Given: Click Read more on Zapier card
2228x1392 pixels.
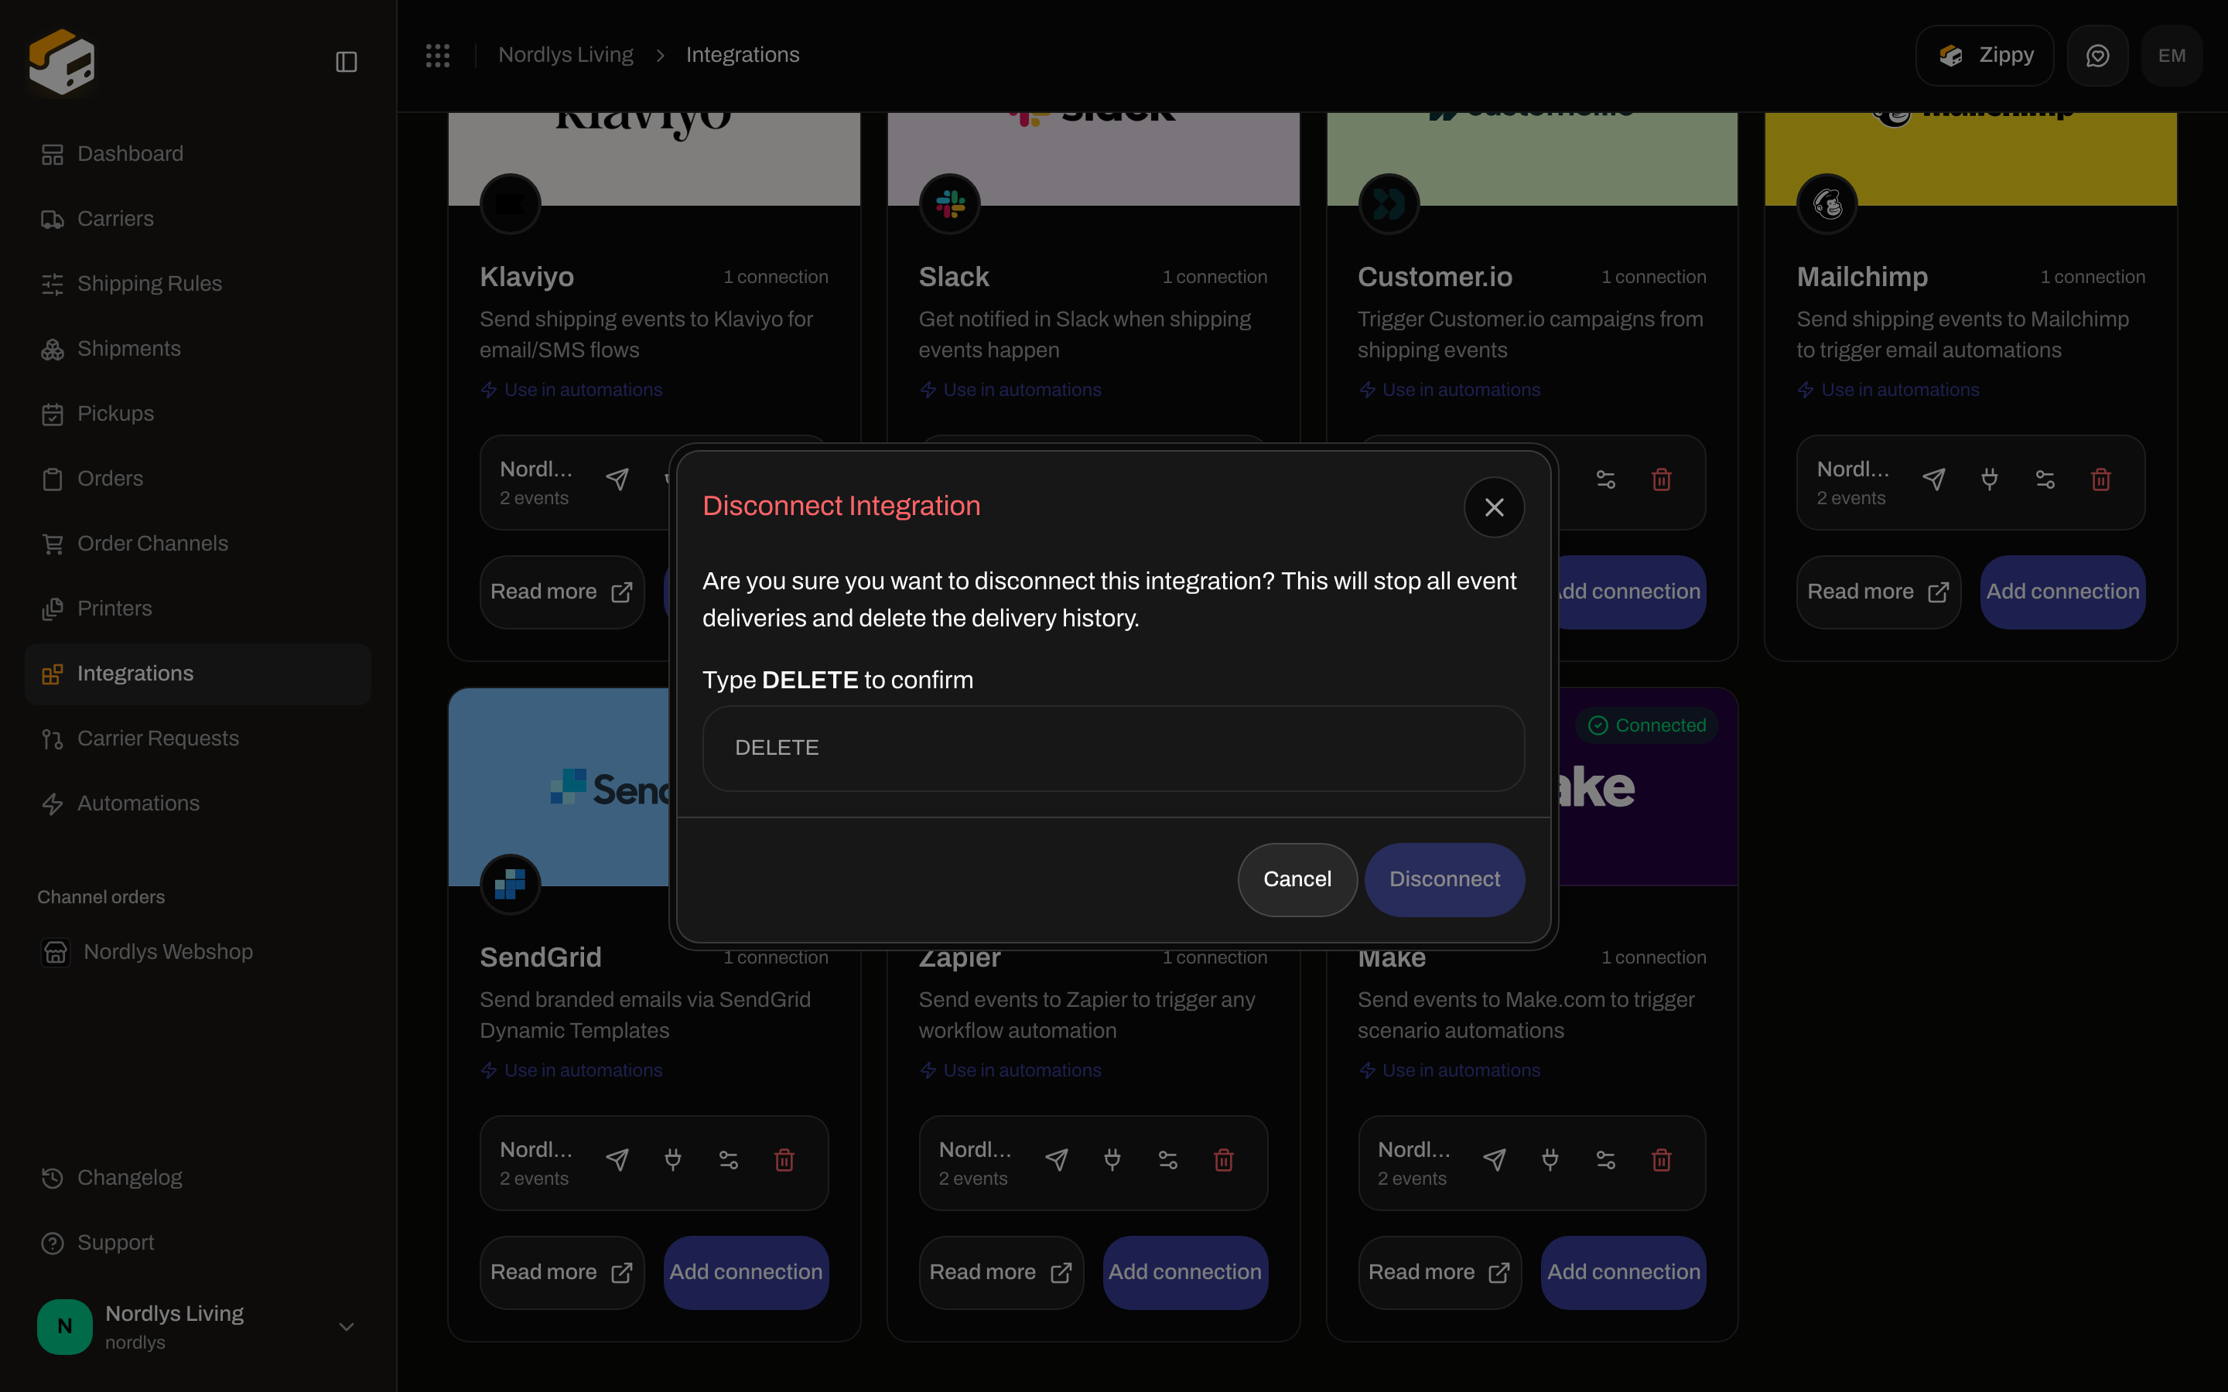Looking at the screenshot, I should tap(1001, 1272).
